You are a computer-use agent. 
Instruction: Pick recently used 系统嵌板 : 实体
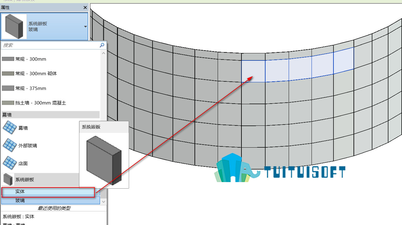tap(19, 217)
